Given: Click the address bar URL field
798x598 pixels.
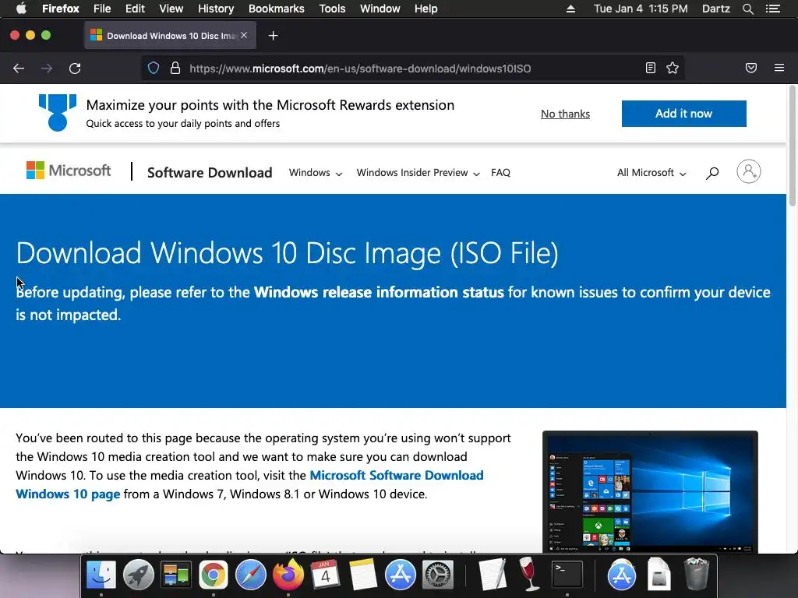Looking at the screenshot, I should [x=412, y=69].
